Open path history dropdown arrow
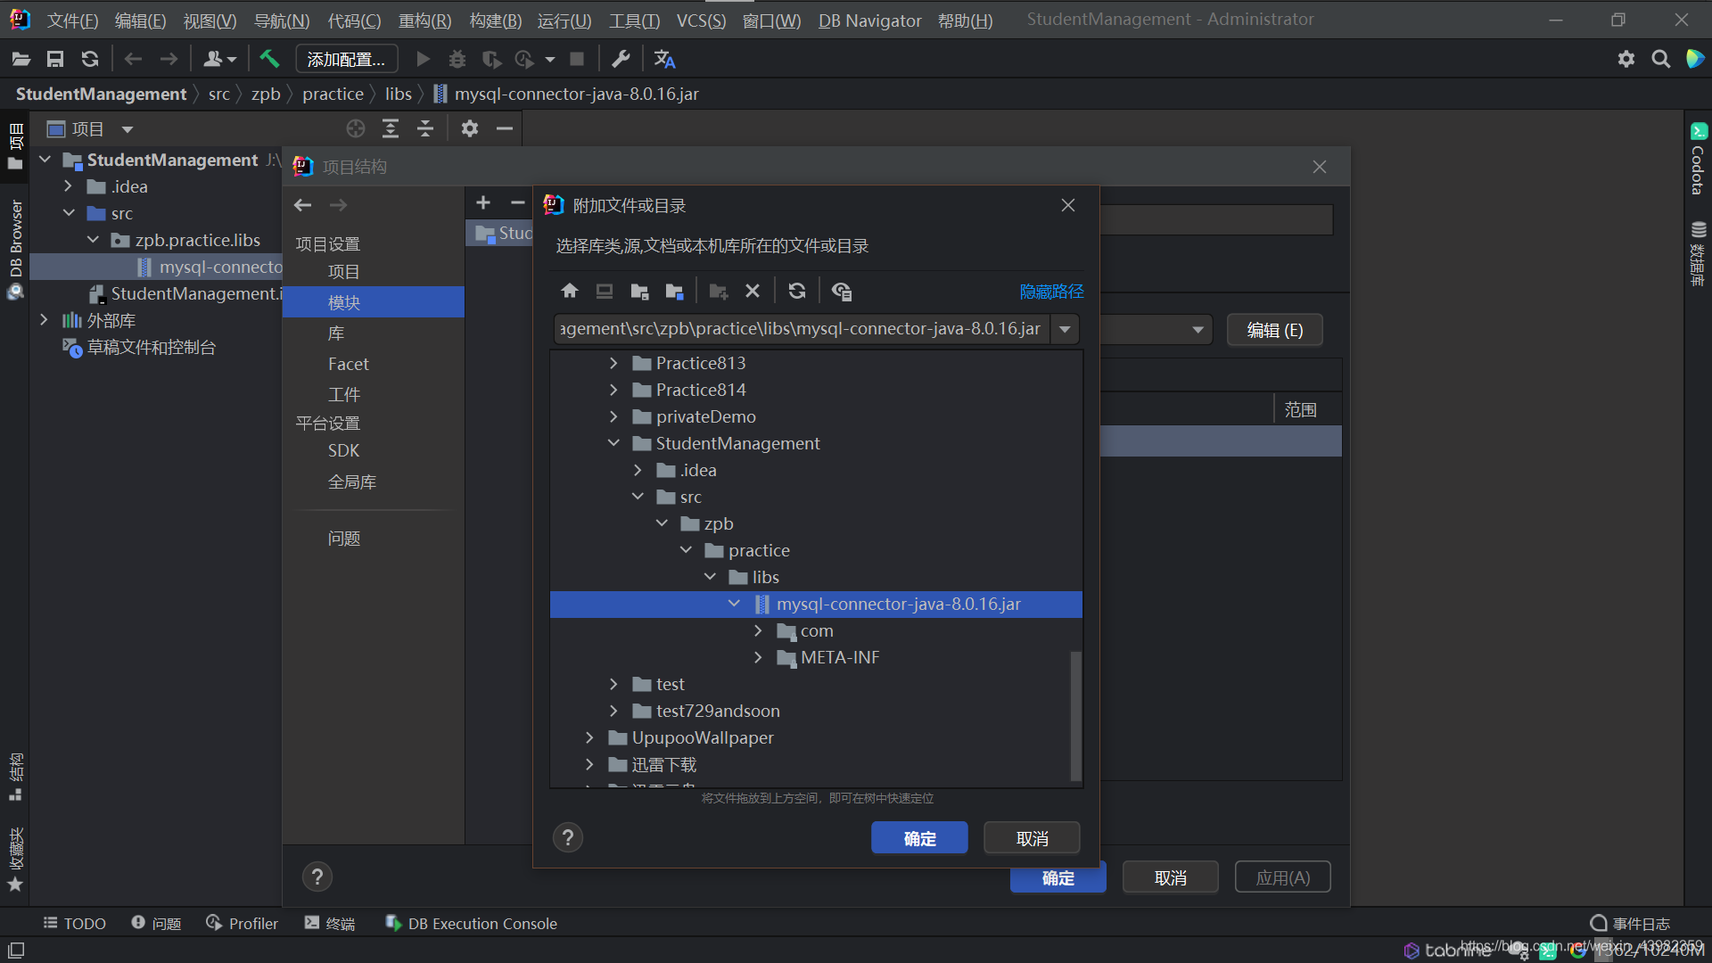This screenshot has height=963, width=1712. click(x=1065, y=329)
